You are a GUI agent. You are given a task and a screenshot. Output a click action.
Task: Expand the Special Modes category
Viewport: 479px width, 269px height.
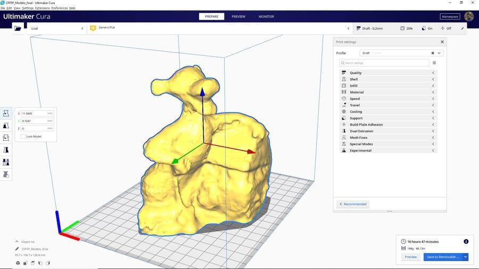[389, 144]
